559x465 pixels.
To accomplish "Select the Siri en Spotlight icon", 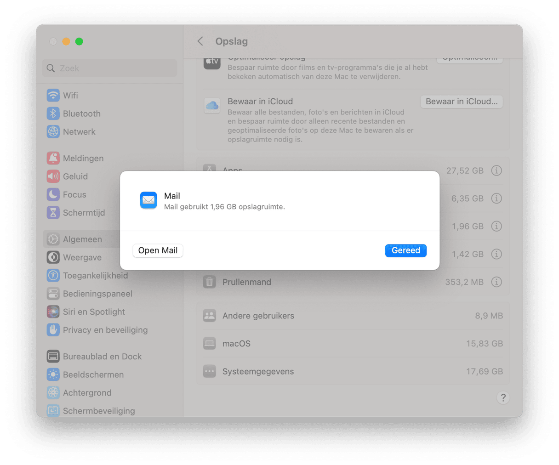I will click(53, 312).
